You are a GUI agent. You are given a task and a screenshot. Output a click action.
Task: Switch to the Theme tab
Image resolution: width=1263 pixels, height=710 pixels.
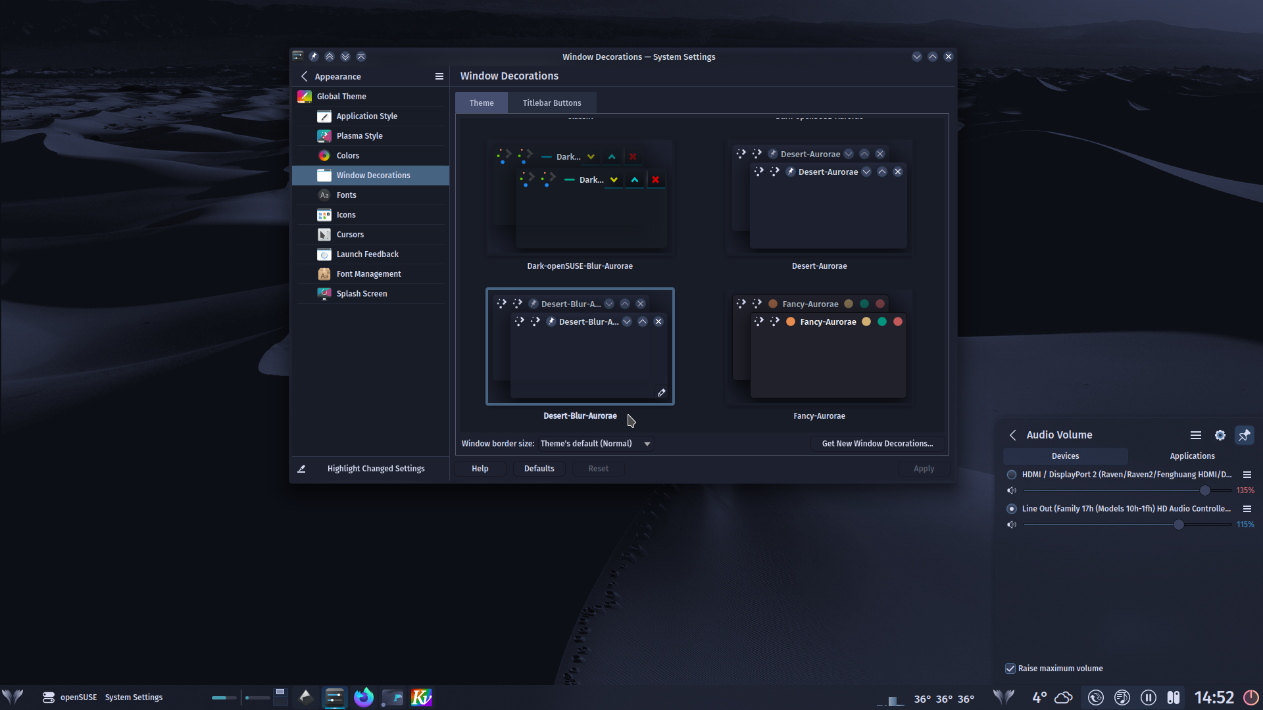click(x=482, y=103)
